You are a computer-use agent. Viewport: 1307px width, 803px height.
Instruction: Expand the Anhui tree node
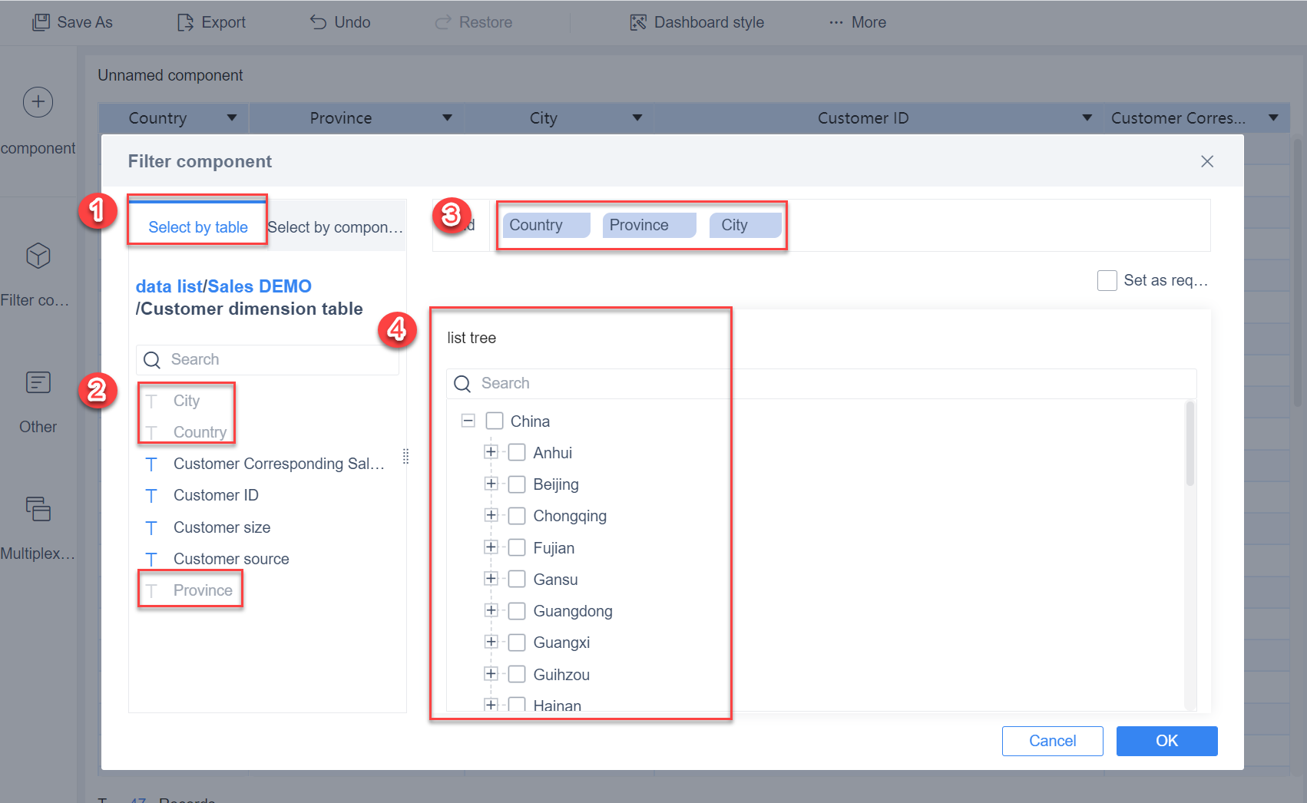[x=491, y=452]
